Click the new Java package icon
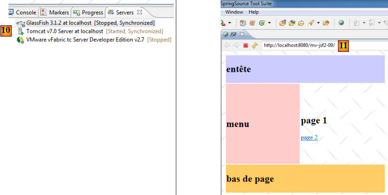The height and width of the screenshot is (195, 388). (251, 23)
